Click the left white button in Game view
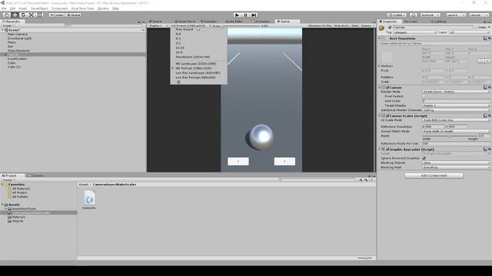Screen dimensions: 492x276 238,162
